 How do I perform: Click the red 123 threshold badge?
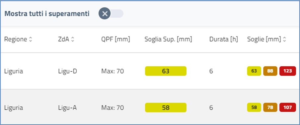click(288, 71)
